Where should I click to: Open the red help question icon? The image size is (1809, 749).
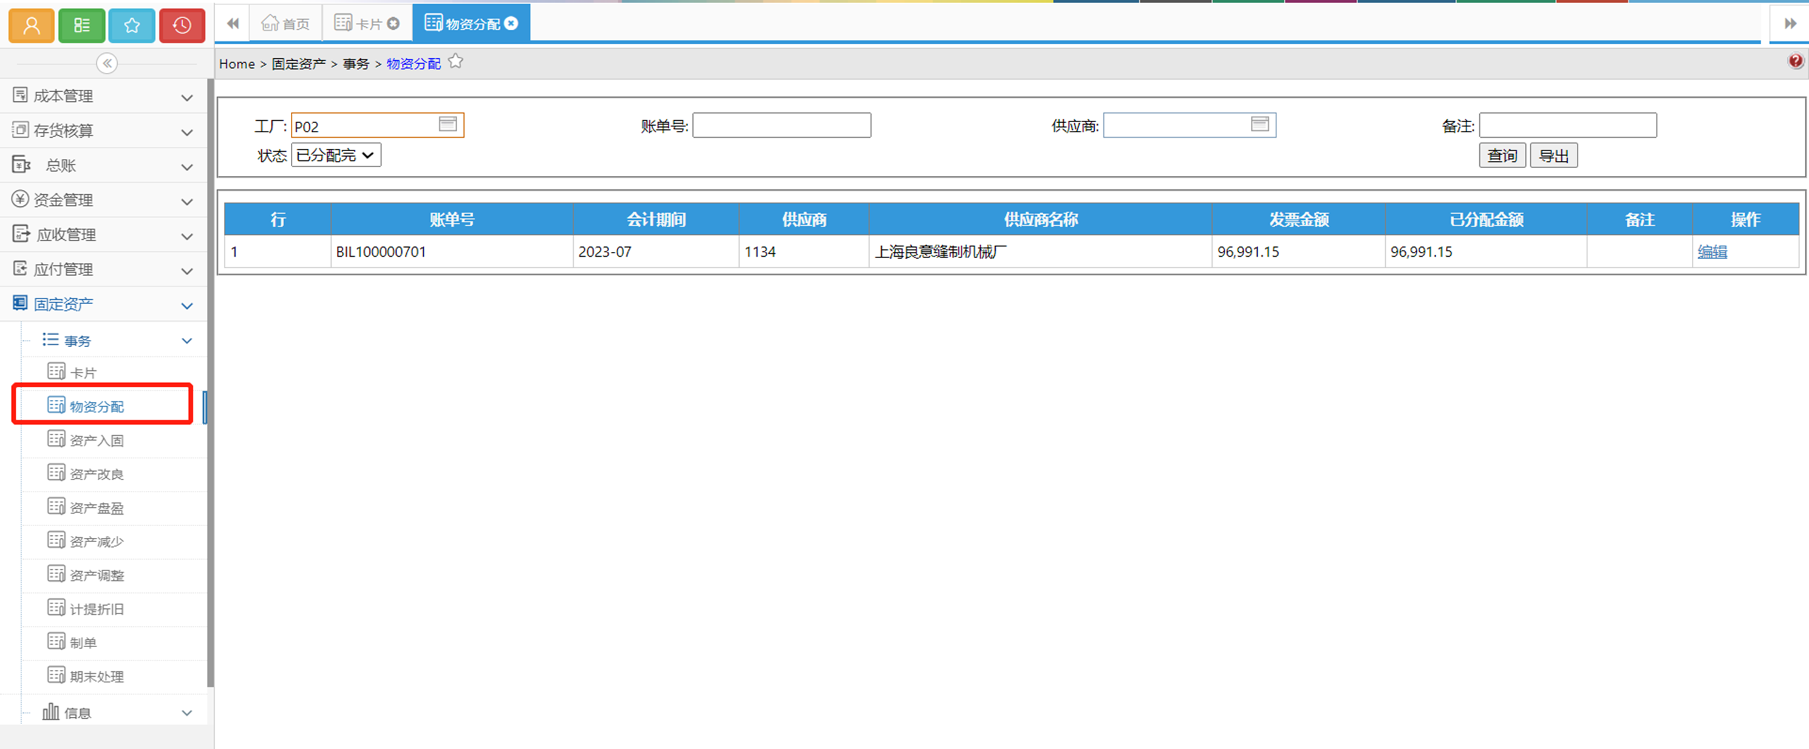[x=1795, y=61]
